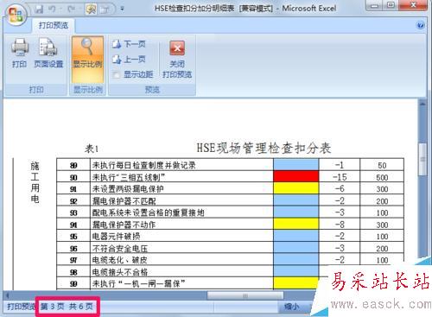Click the Save icon in quick access toolbar
Viewport: 432px width, 317px height.
pyautogui.click(x=39, y=10)
